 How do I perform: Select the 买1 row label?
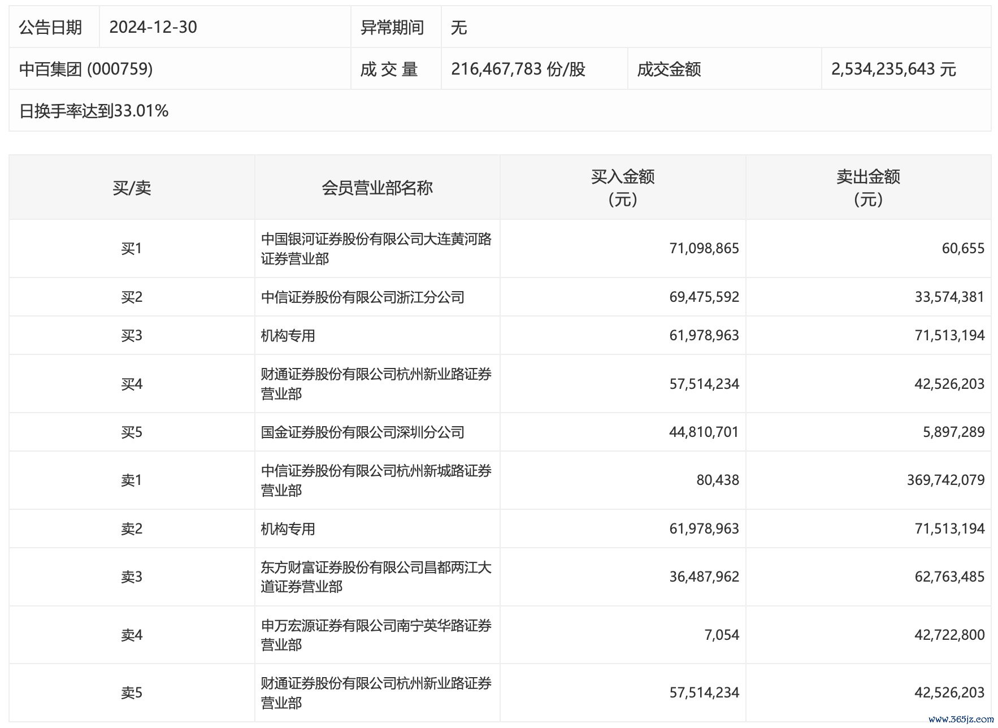132,248
